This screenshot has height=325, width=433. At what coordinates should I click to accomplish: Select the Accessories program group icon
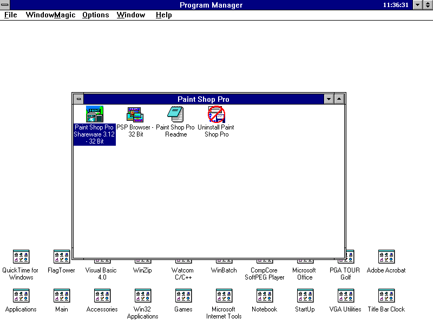[x=102, y=296]
